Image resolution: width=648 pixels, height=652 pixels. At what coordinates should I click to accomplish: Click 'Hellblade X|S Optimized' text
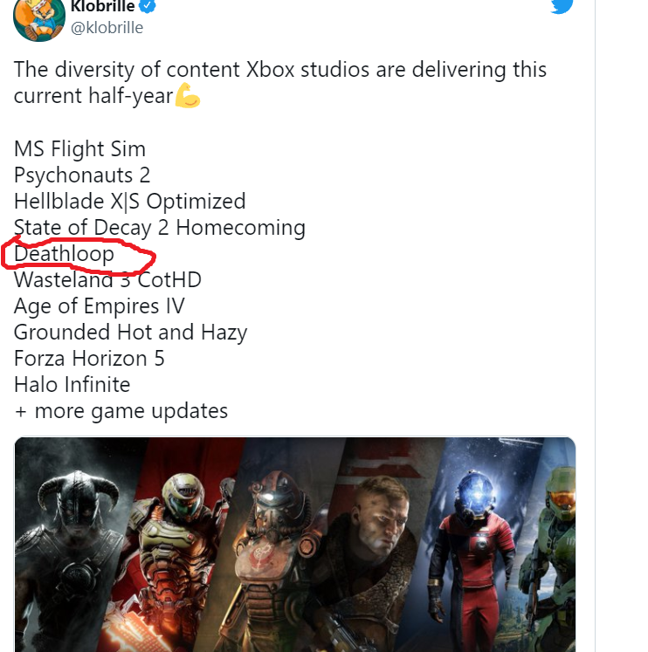pos(129,202)
